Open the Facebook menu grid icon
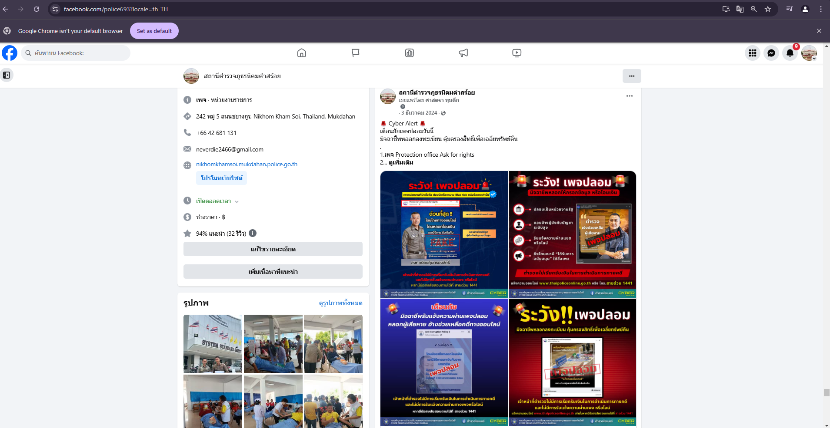 [752, 53]
